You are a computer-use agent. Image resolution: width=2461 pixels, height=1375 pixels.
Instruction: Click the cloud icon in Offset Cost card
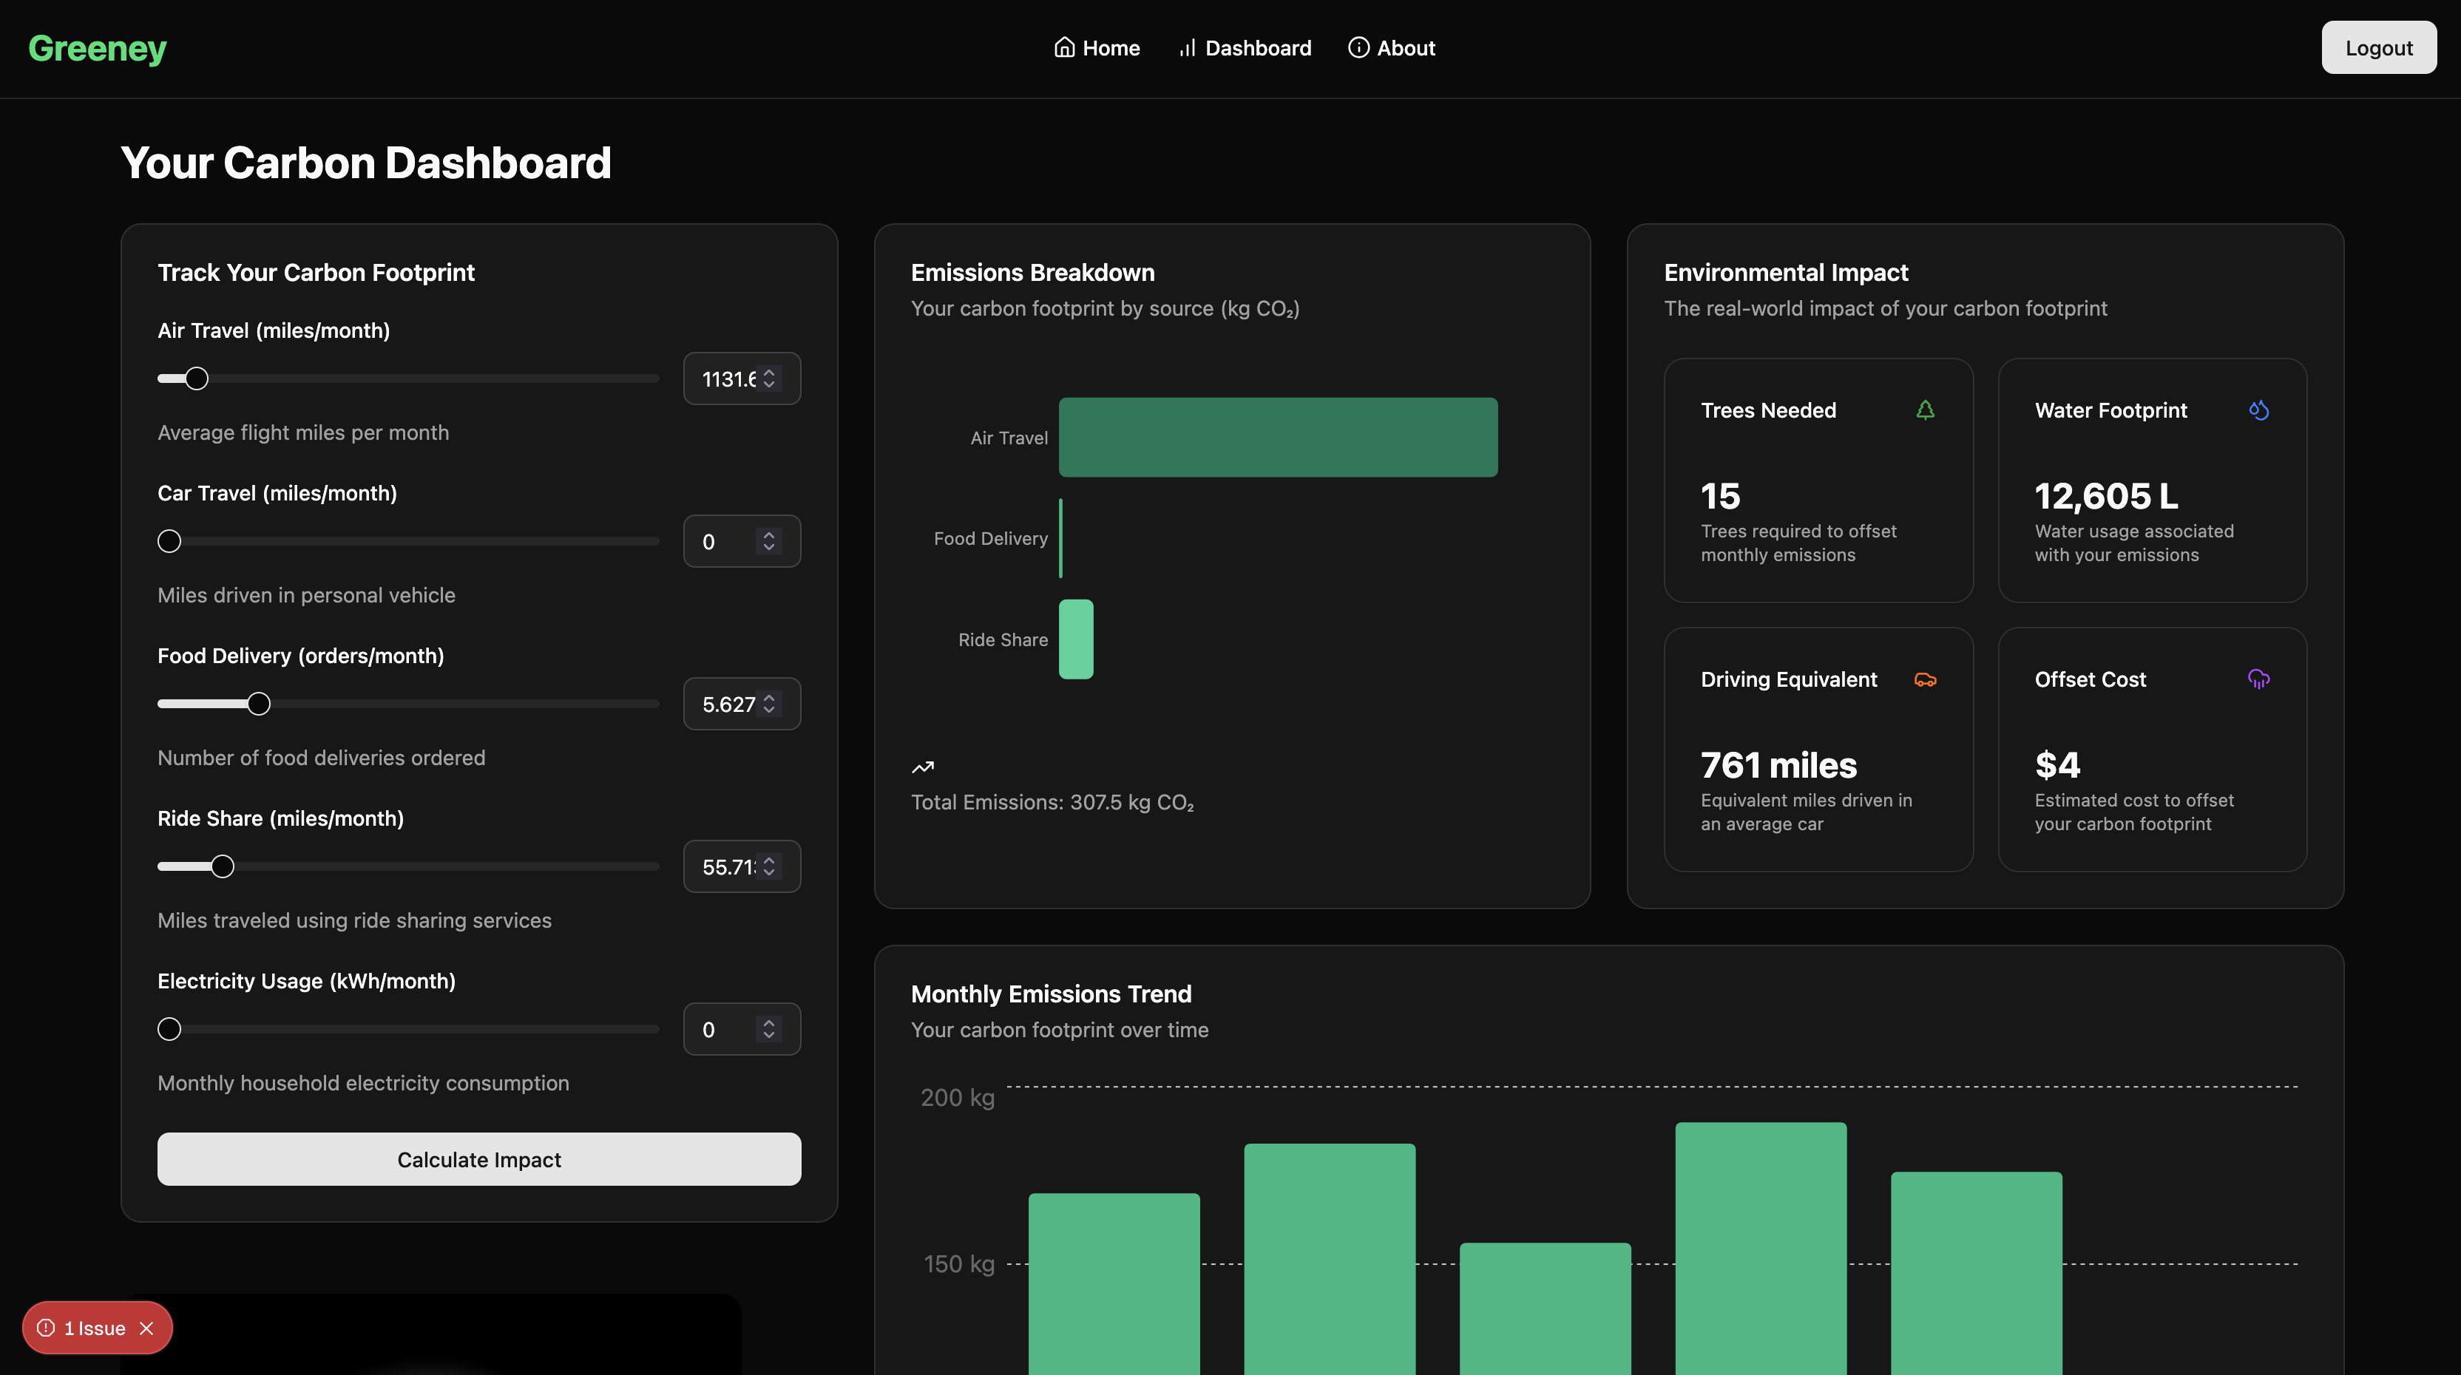2258,679
